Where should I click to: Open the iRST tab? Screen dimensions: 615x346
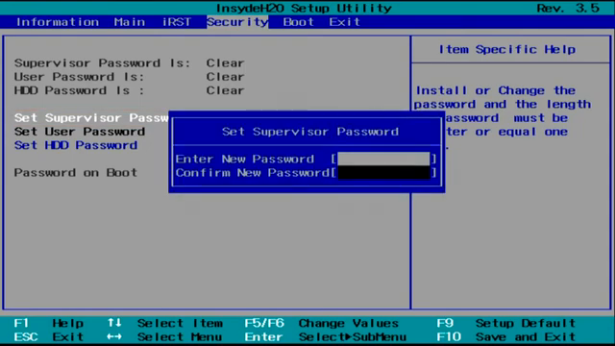(177, 22)
